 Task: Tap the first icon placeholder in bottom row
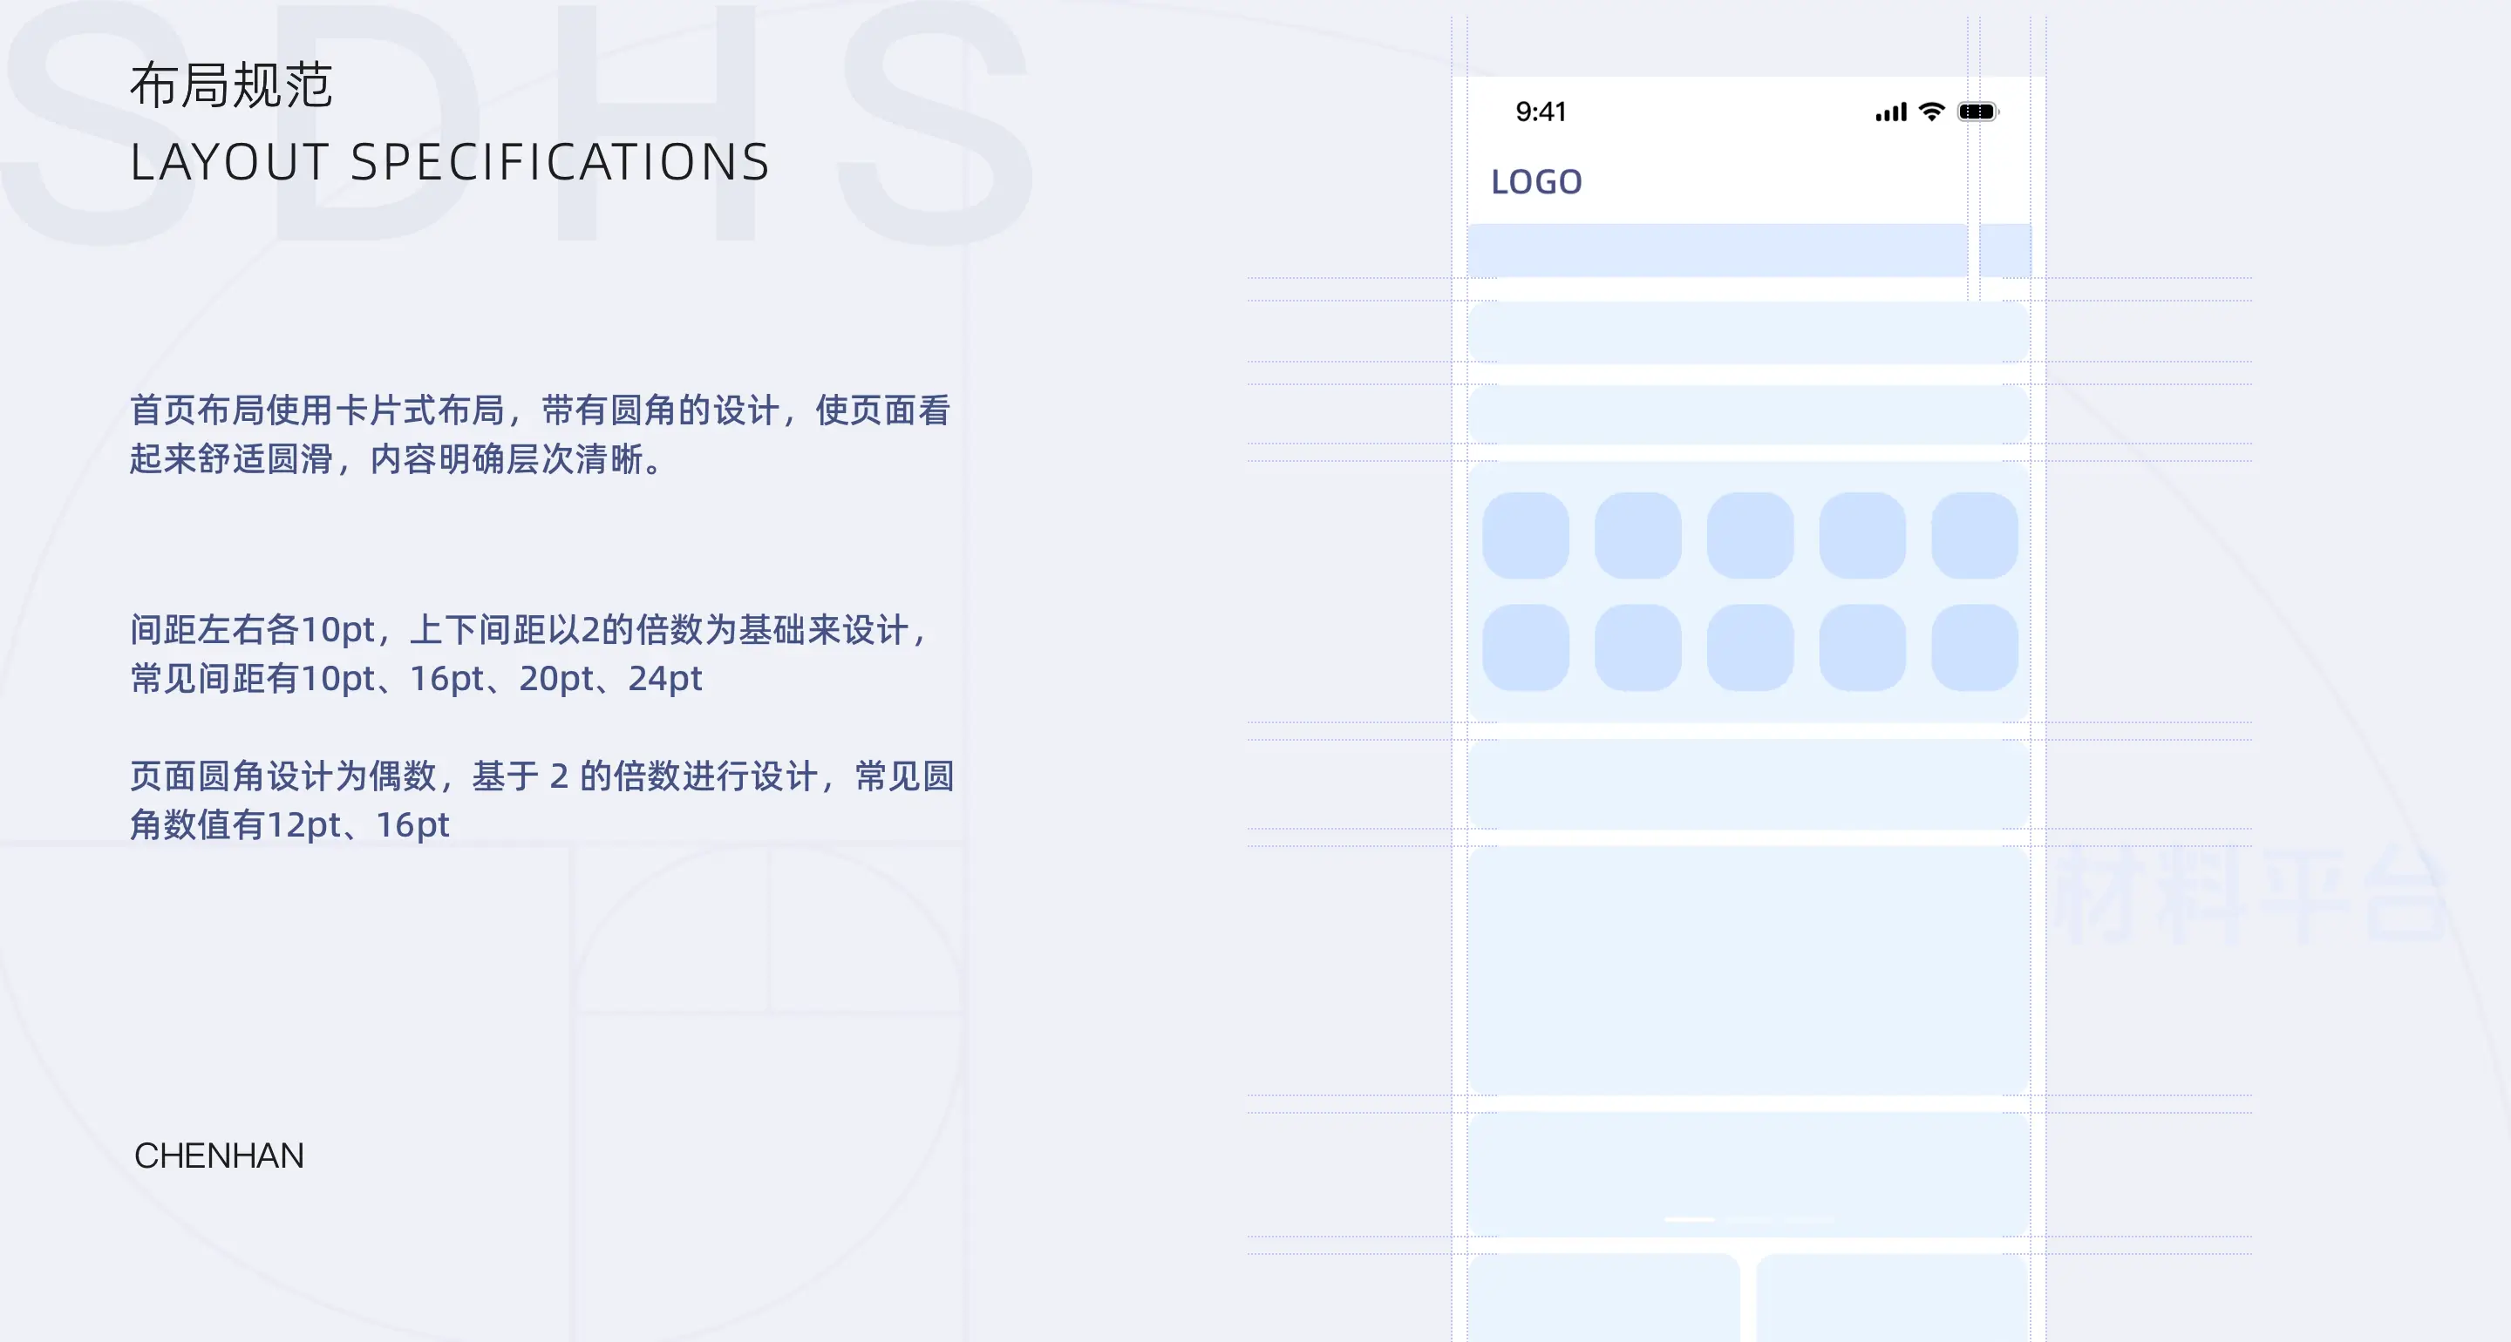(1526, 647)
